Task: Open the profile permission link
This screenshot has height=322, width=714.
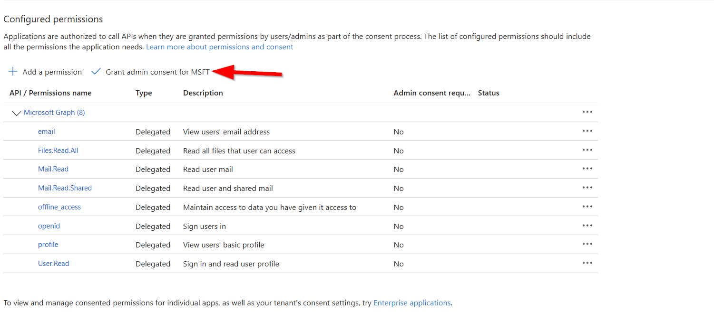Action: (48, 245)
